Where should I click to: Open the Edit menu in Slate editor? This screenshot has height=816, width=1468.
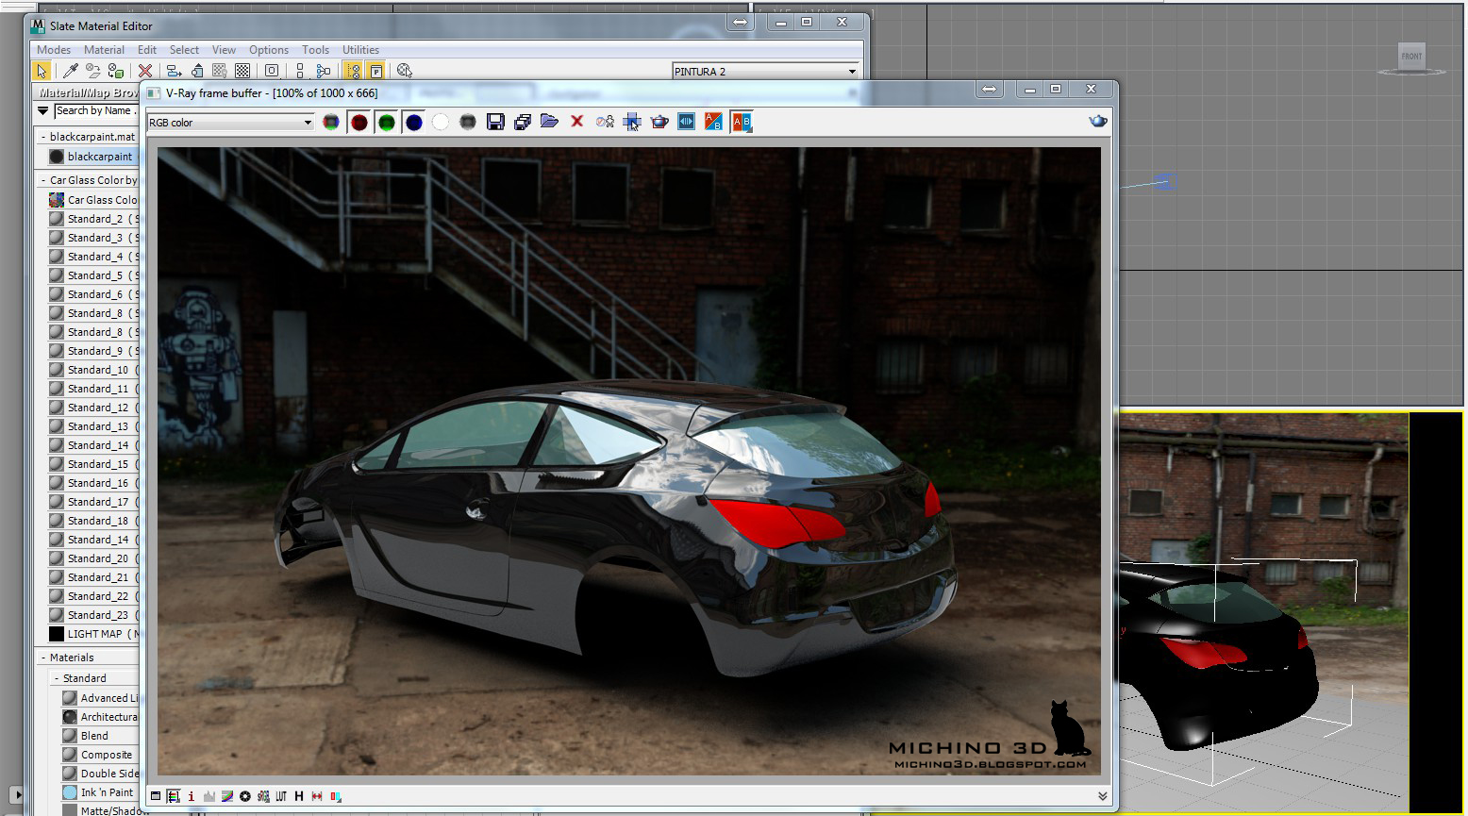(x=147, y=50)
